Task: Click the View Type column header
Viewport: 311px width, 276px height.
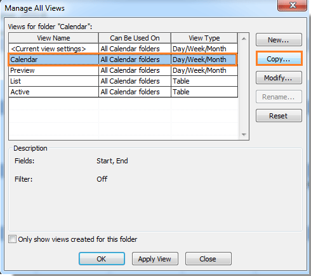Action: click(204, 38)
